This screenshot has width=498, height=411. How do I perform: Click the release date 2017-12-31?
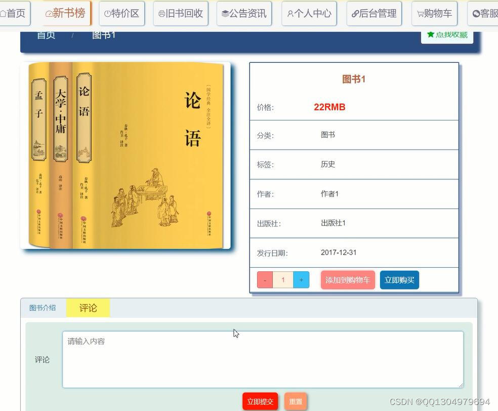[339, 253]
